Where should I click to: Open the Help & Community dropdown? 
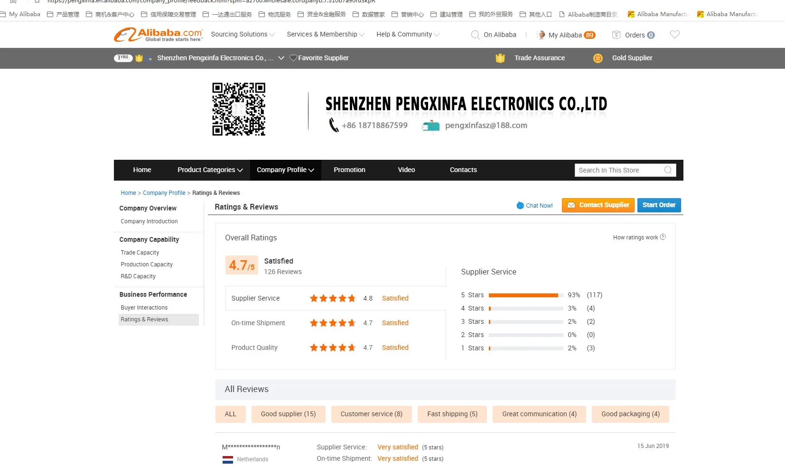[x=408, y=35]
